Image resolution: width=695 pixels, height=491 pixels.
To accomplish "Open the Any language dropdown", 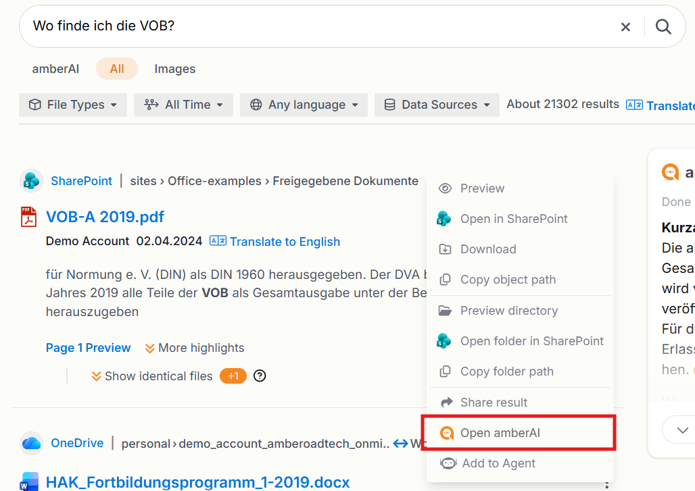I will [x=304, y=105].
